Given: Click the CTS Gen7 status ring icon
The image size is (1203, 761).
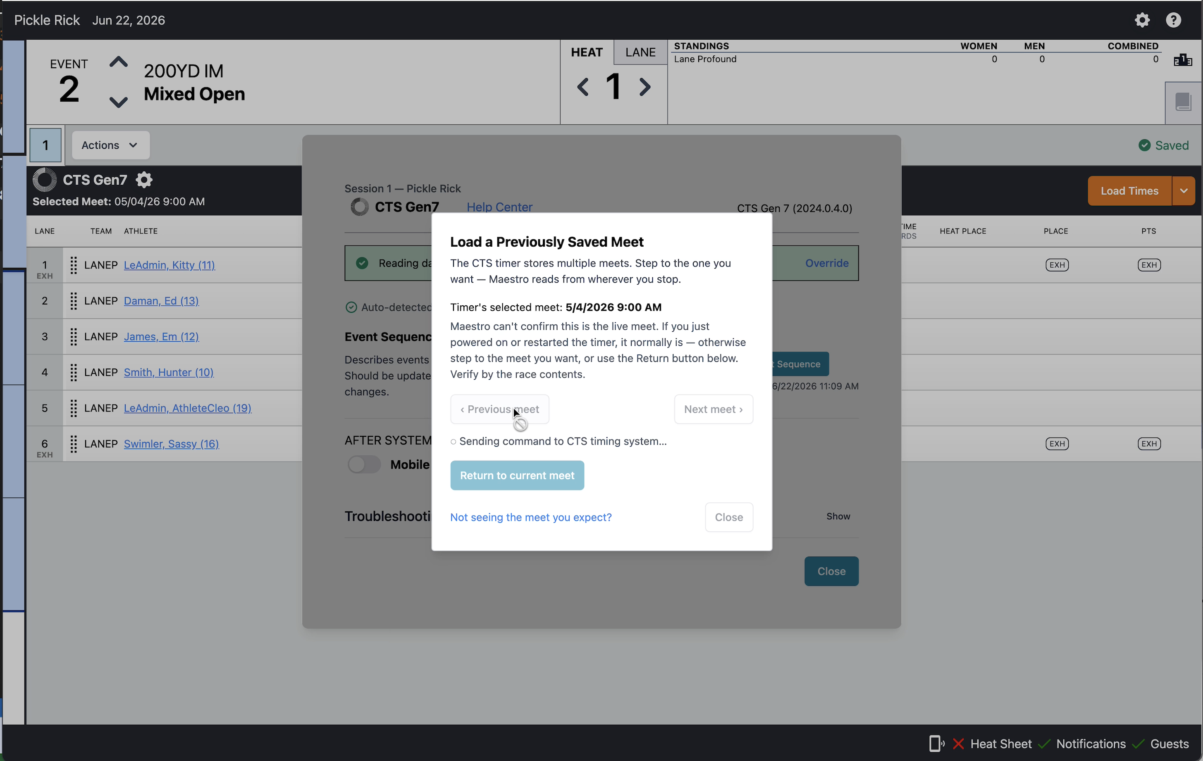Looking at the screenshot, I should coord(45,180).
